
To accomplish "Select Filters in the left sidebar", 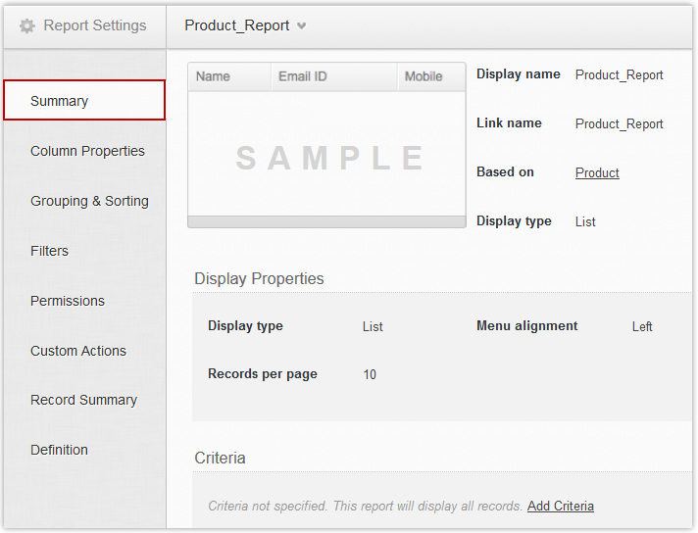I will click(49, 251).
